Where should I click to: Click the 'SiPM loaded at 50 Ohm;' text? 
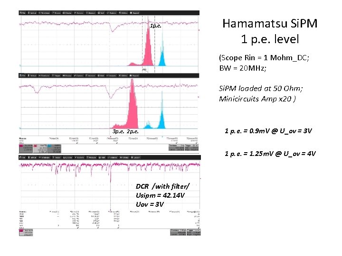(261, 88)
